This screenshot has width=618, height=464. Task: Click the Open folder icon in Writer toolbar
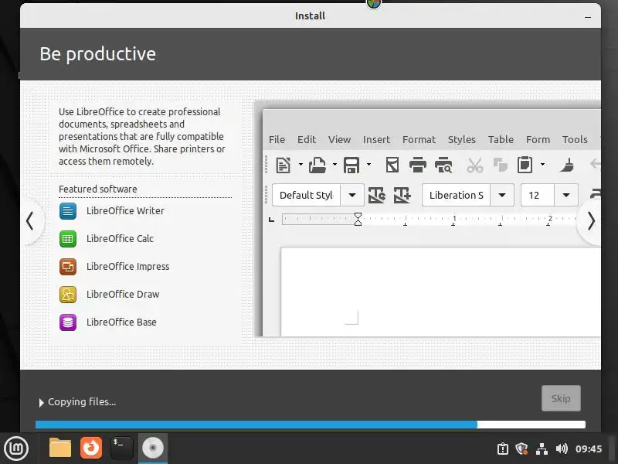[317, 165]
